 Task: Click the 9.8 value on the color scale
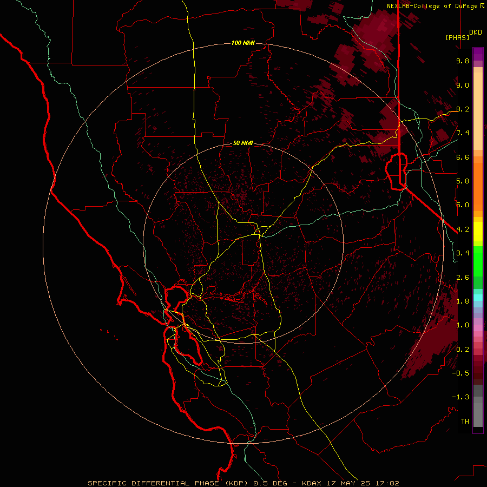463,61
